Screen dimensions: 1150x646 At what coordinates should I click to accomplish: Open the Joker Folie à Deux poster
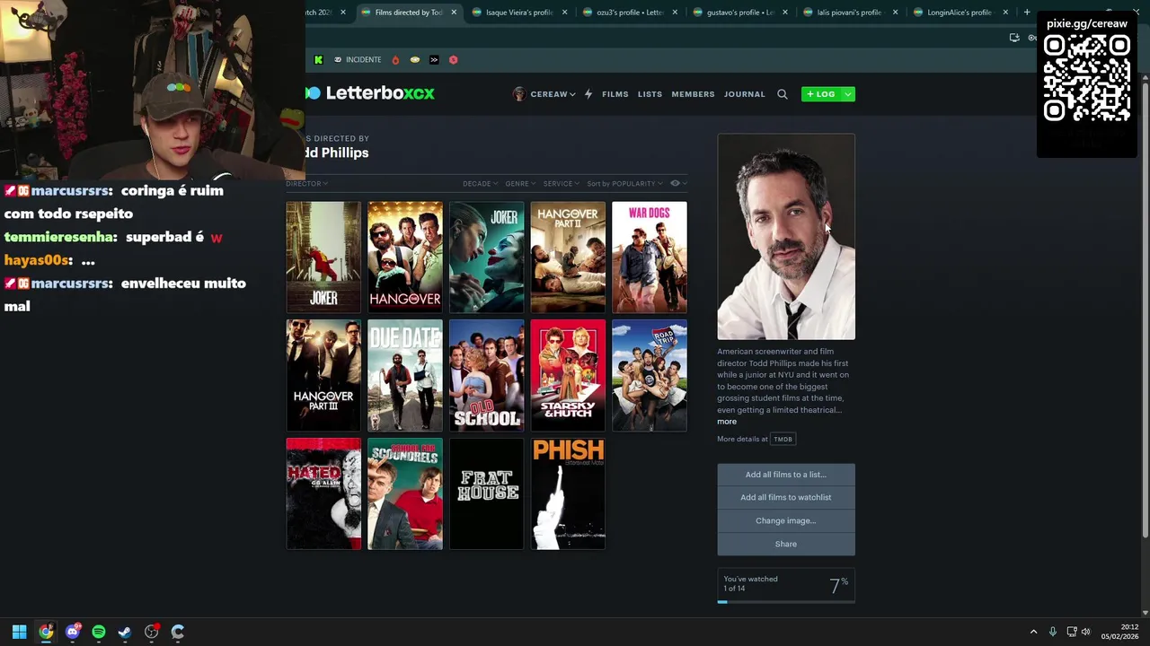pos(486,257)
